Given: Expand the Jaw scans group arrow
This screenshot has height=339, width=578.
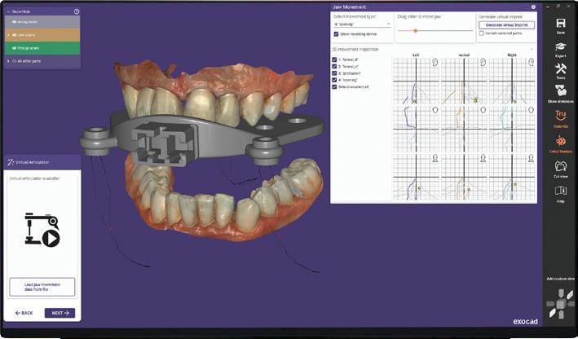Looking at the screenshot, I should tap(8, 35).
